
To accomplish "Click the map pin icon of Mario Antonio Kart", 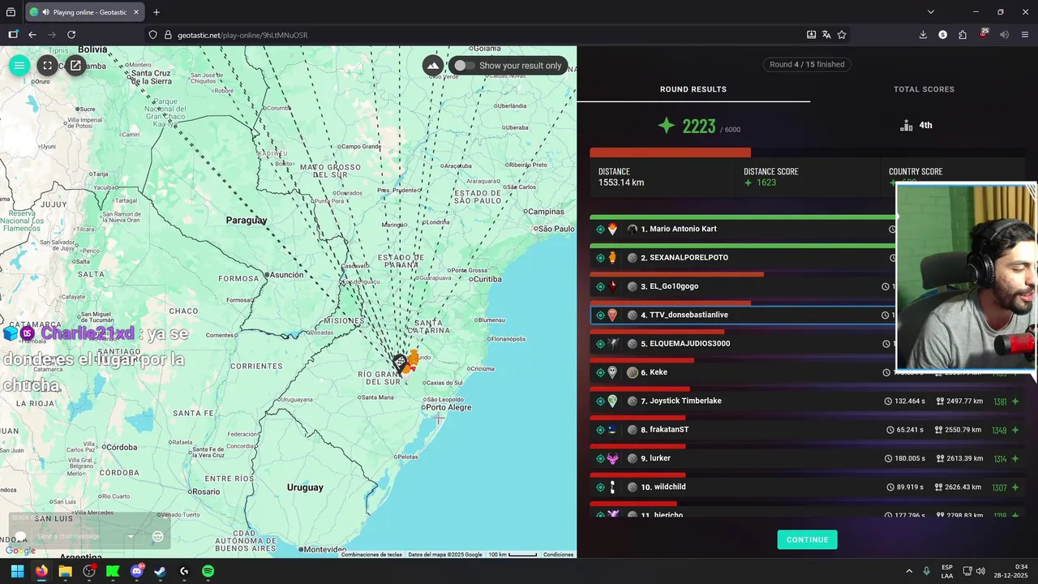I will [612, 230].
